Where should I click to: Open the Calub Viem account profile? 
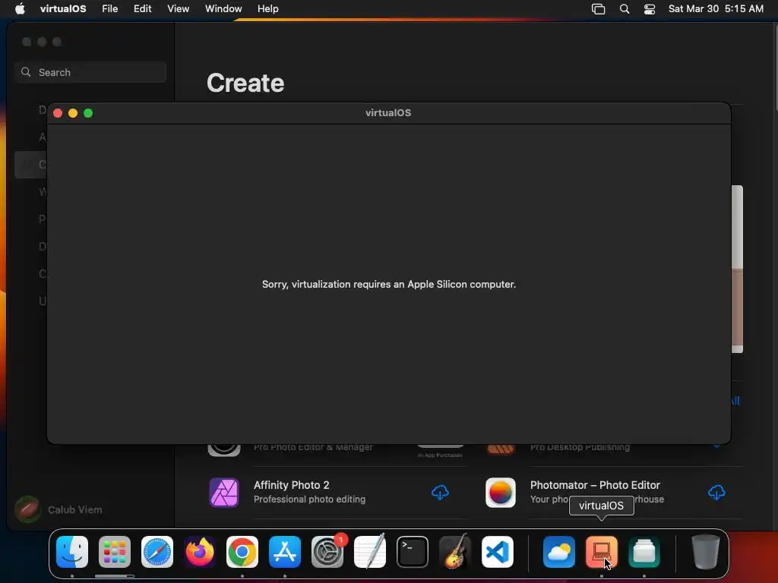(59, 509)
